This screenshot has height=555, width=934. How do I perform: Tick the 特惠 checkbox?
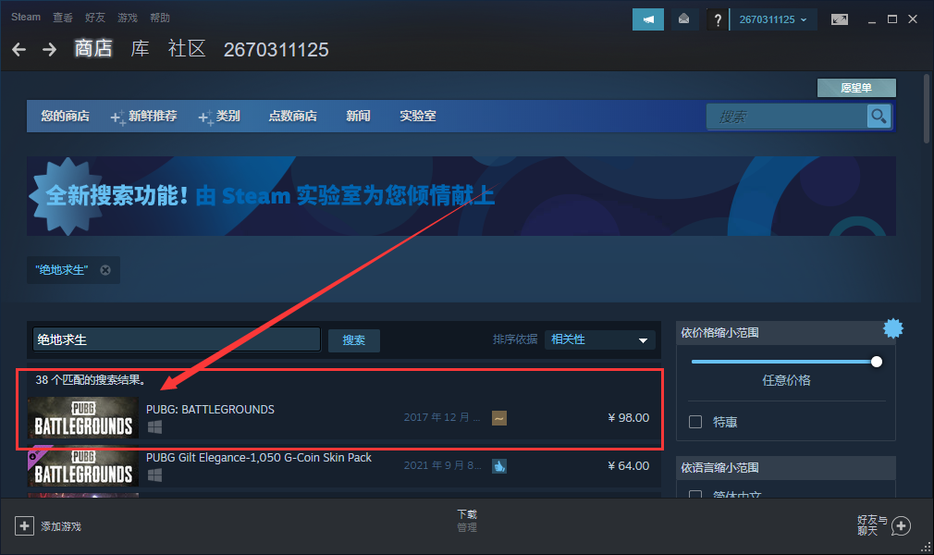[695, 422]
